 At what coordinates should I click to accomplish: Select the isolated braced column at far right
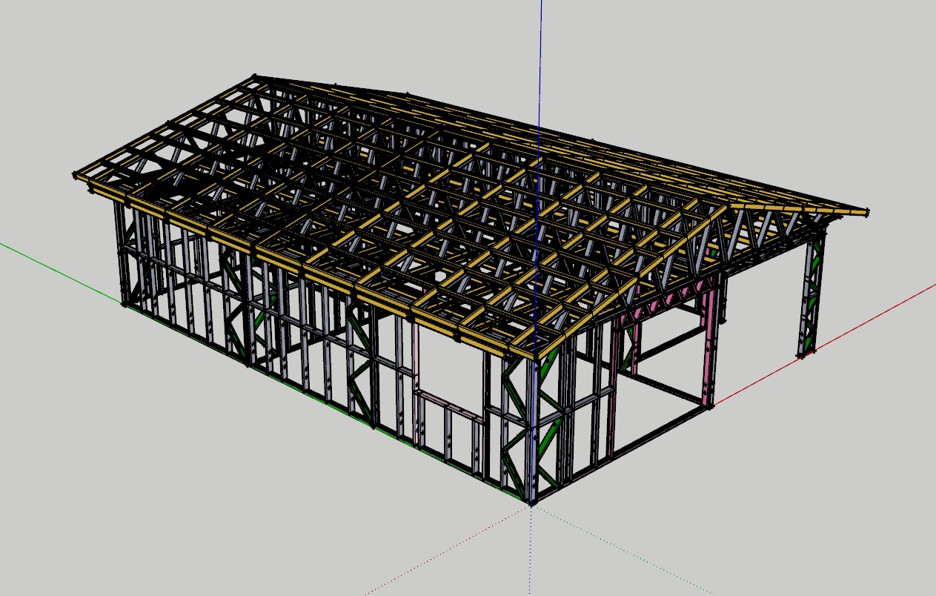pyautogui.click(x=811, y=297)
